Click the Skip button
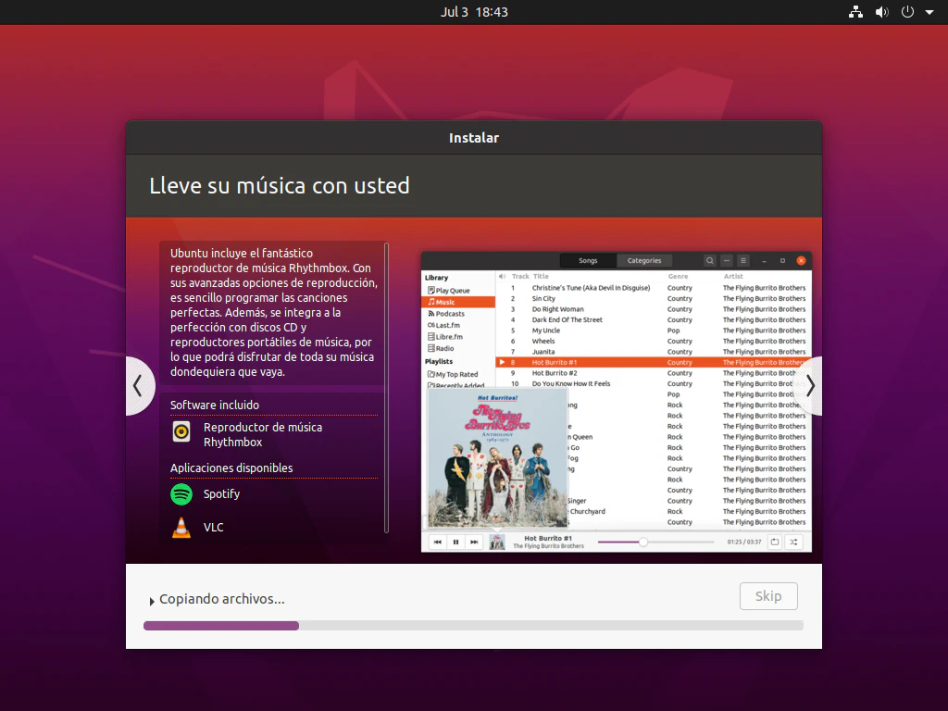Image resolution: width=948 pixels, height=711 pixels. (768, 596)
